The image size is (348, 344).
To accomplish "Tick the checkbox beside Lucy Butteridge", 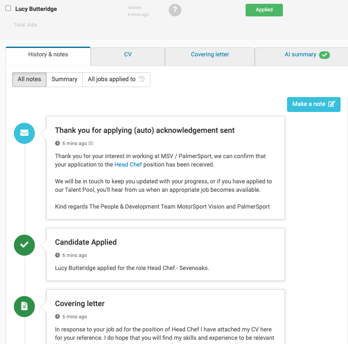I will 8,8.
